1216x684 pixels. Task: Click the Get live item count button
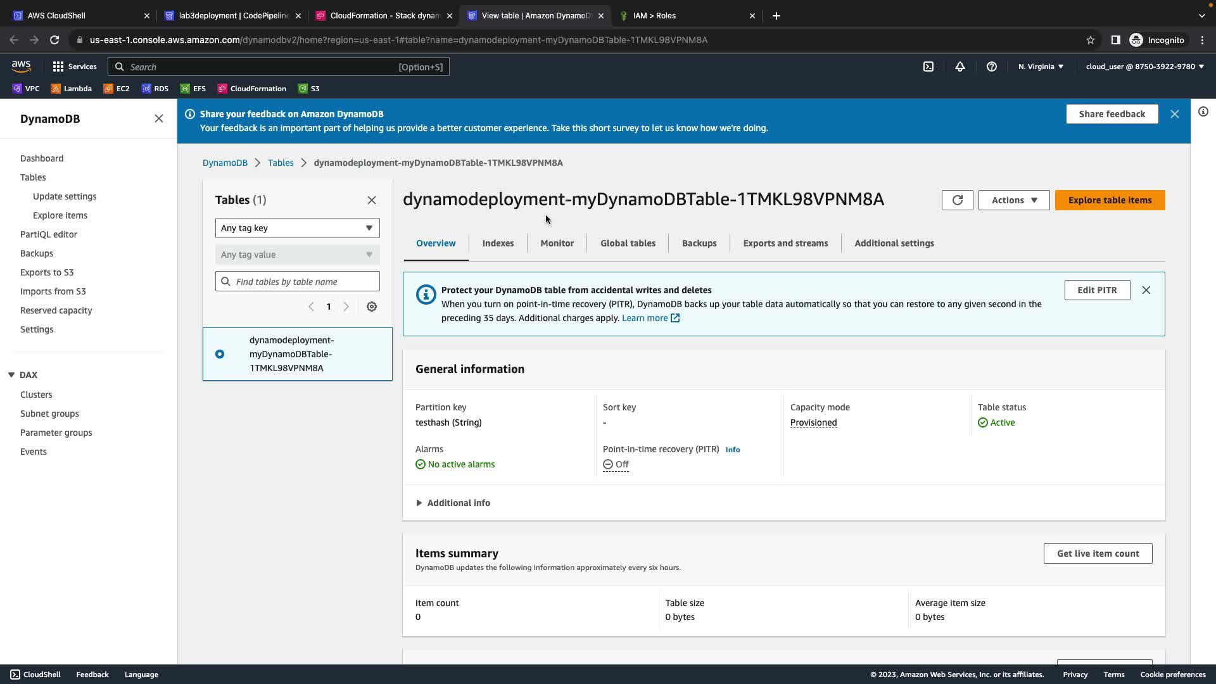point(1098,554)
